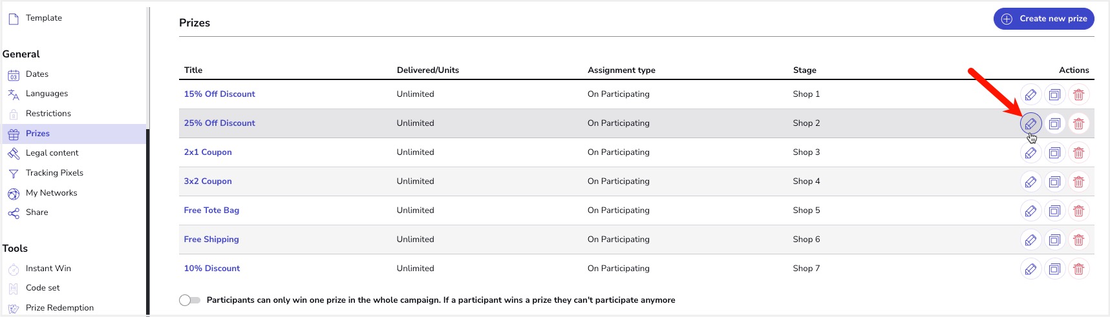Image resolution: width=1110 pixels, height=317 pixels.
Task: Go to Legal content section
Action: pos(52,153)
